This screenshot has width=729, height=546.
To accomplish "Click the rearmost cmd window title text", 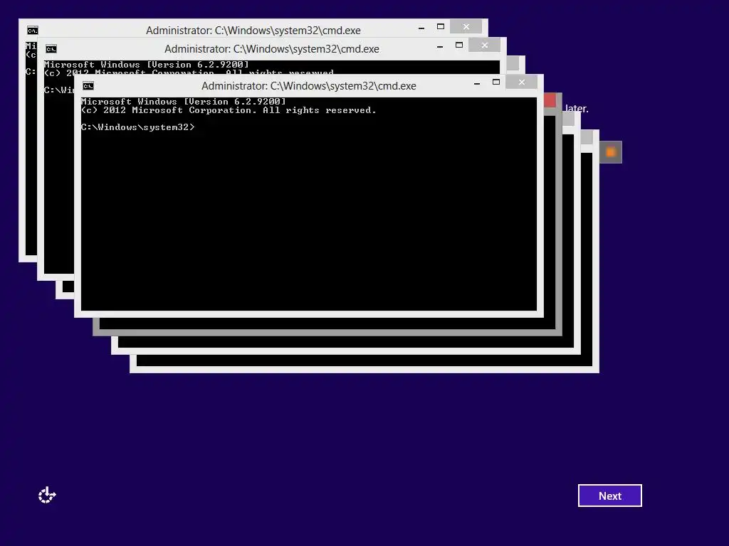I will pyautogui.click(x=253, y=30).
